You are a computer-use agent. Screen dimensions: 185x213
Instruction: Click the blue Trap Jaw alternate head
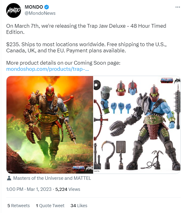133,88
